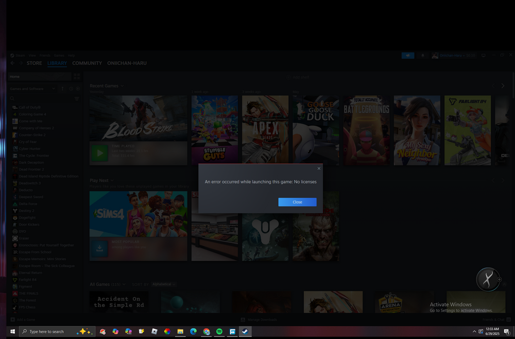This screenshot has width=515, height=339.
Task: Click the Big Picture Mode monitor icon
Action: click(484, 56)
